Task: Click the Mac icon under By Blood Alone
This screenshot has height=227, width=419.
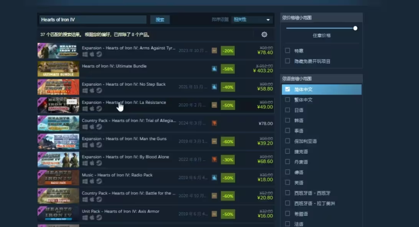Action: (x=92, y=163)
